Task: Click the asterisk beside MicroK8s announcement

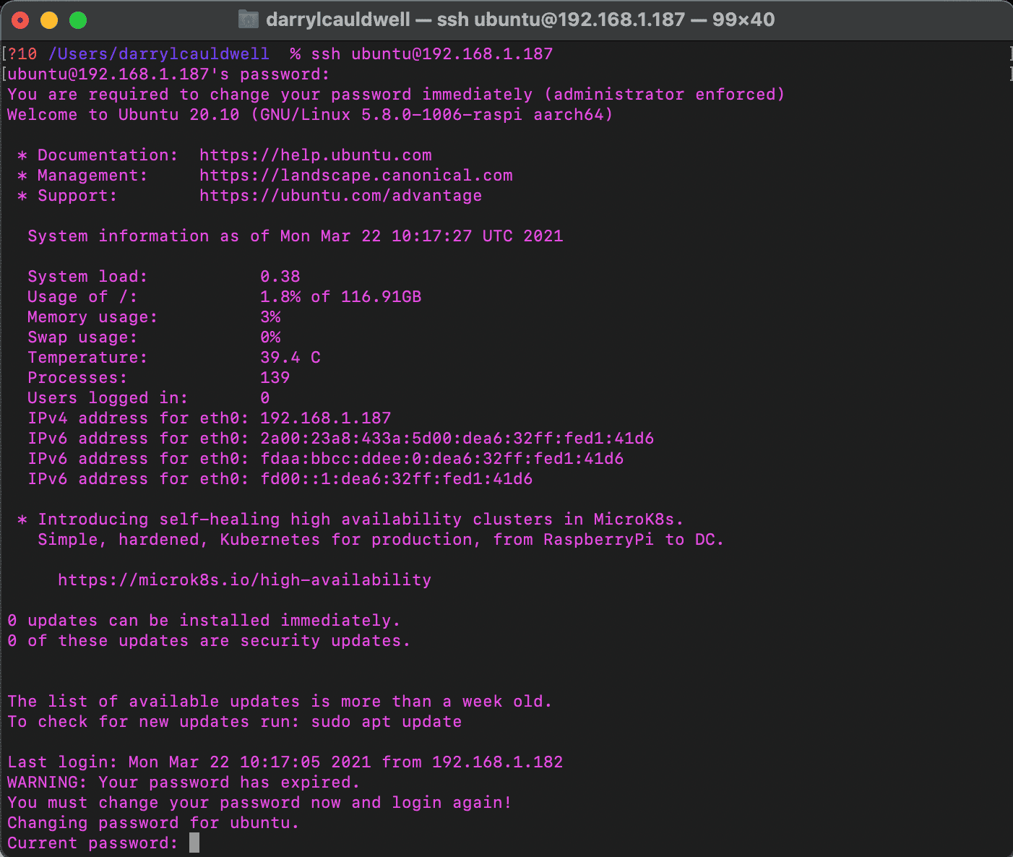Action: tap(22, 519)
